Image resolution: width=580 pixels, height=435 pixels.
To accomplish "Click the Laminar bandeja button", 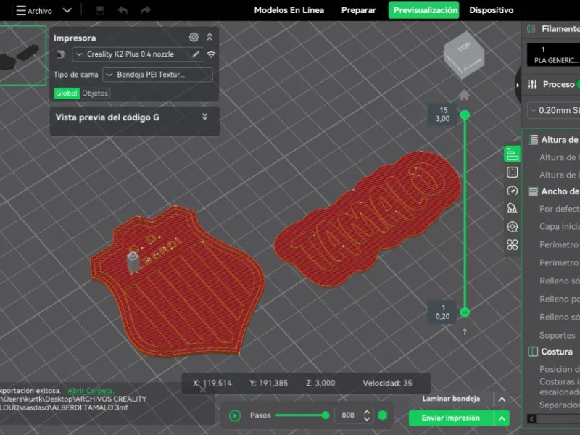I will pos(451,399).
